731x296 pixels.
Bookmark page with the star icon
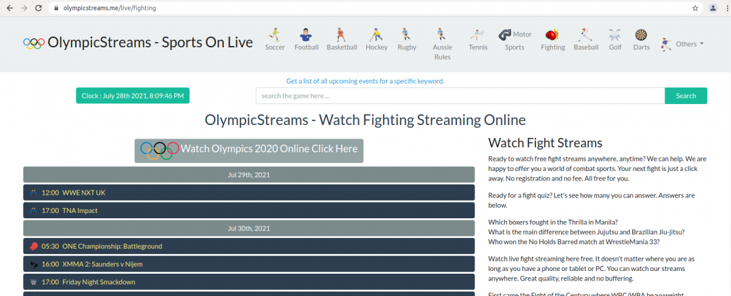pyautogui.click(x=694, y=8)
